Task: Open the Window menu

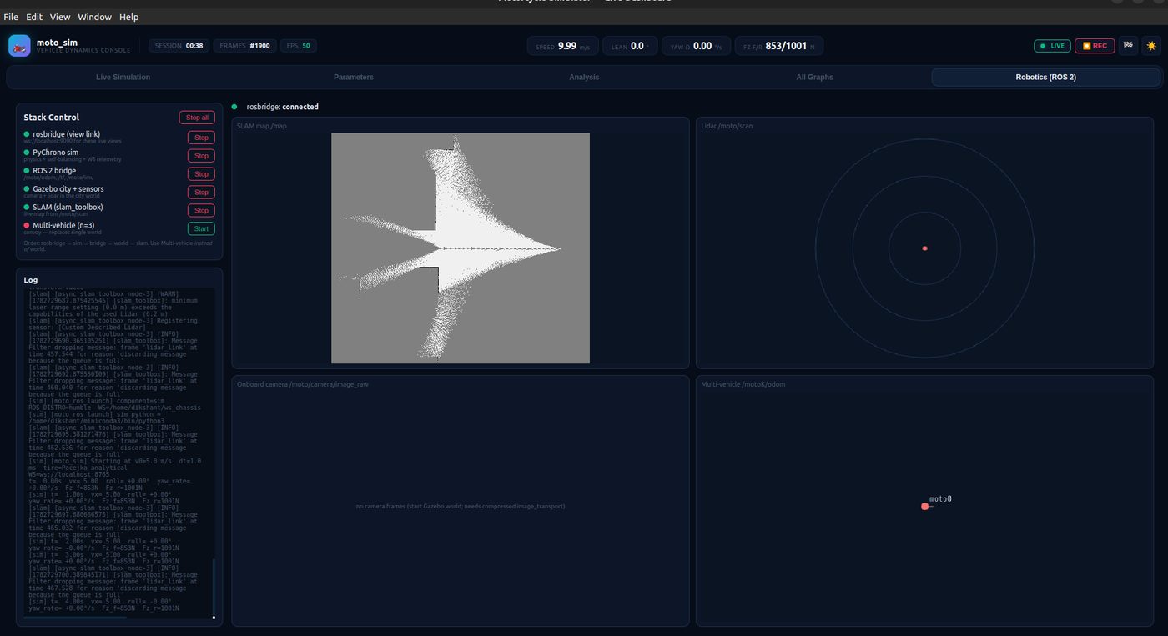Action: pos(94,17)
